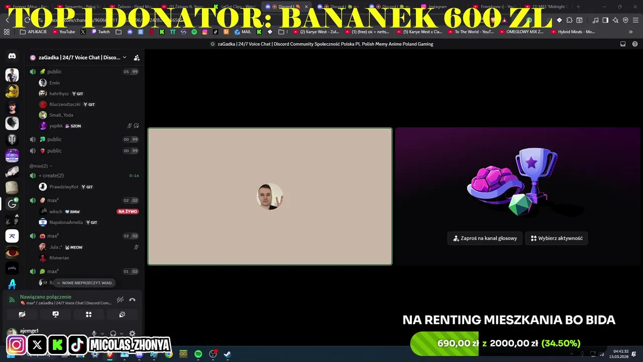Open the browser extensions puzzle icon
The image size is (643, 362).
coord(569,20)
